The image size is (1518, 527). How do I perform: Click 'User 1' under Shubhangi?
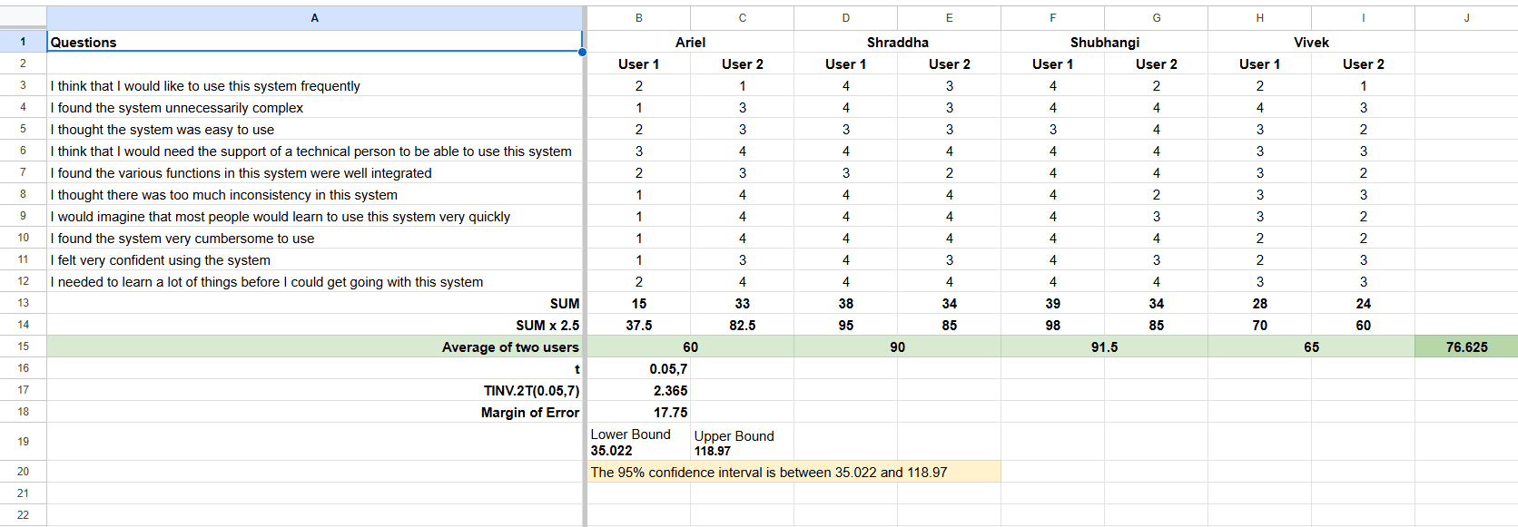pyautogui.click(x=1053, y=63)
